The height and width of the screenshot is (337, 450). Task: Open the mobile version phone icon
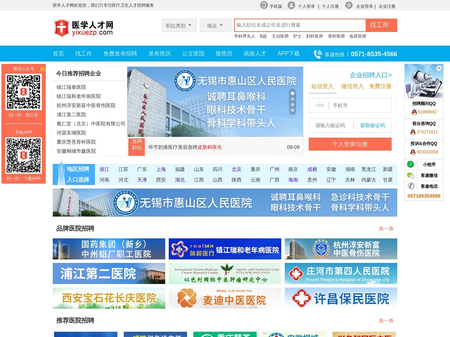click(x=264, y=5)
